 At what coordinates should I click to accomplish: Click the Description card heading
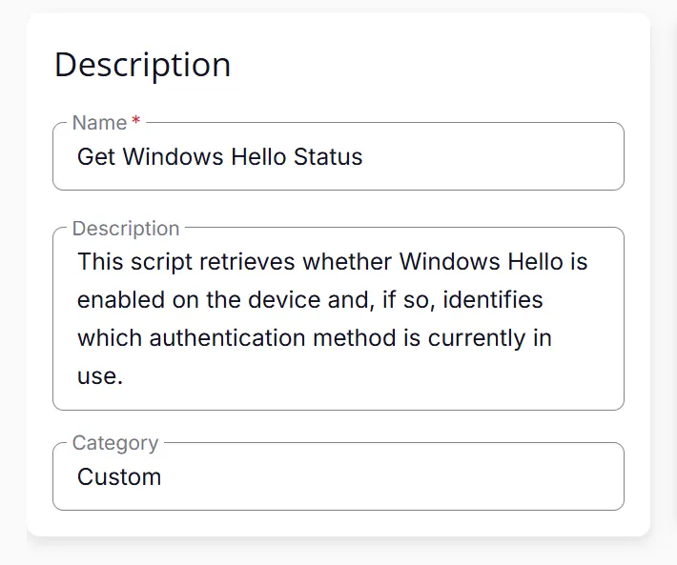tap(142, 65)
